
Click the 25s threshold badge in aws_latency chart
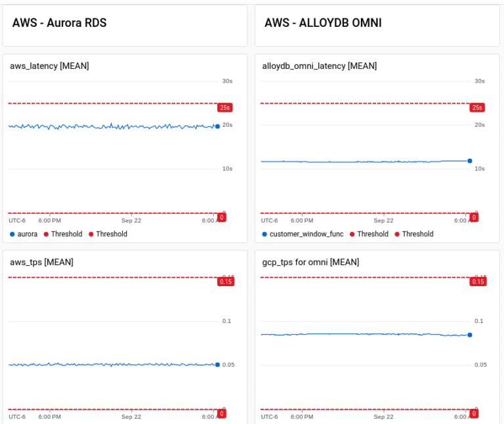tap(225, 108)
